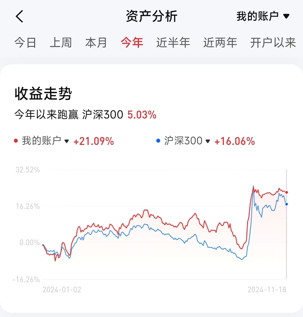The height and width of the screenshot is (317, 303).
Task: Click the blue 沪深300 legend dot
Action: click(158, 141)
